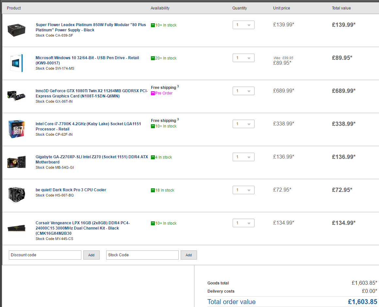The height and width of the screenshot is (307, 379).
Task: Click Stock Code CA-039-SF text
Action: (x=54, y=35)
